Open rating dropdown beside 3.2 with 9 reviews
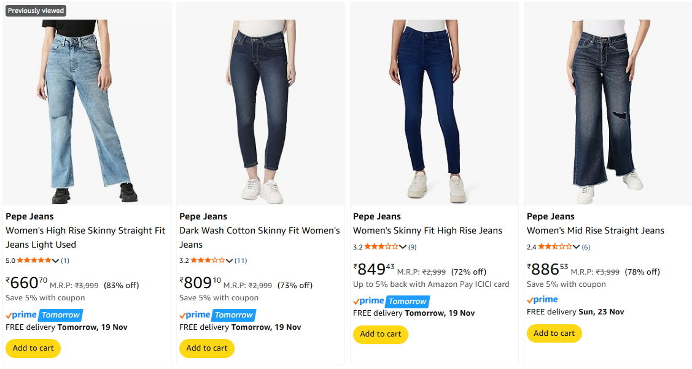Screen dimensions: 692x369 click(403, 248)
